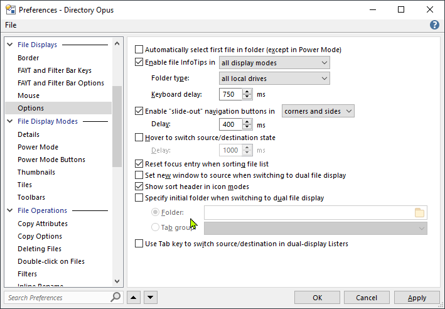Disable Enable file InfoTips checkbox

(x=139, y=62)
